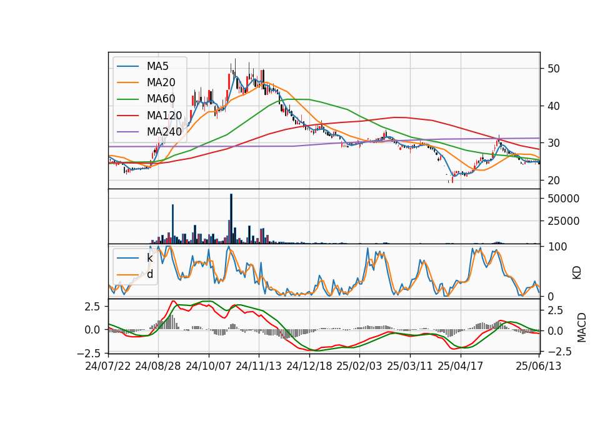Click the MA5 legend label
This screenshot has height=431, width=600.
pos(157,66)
